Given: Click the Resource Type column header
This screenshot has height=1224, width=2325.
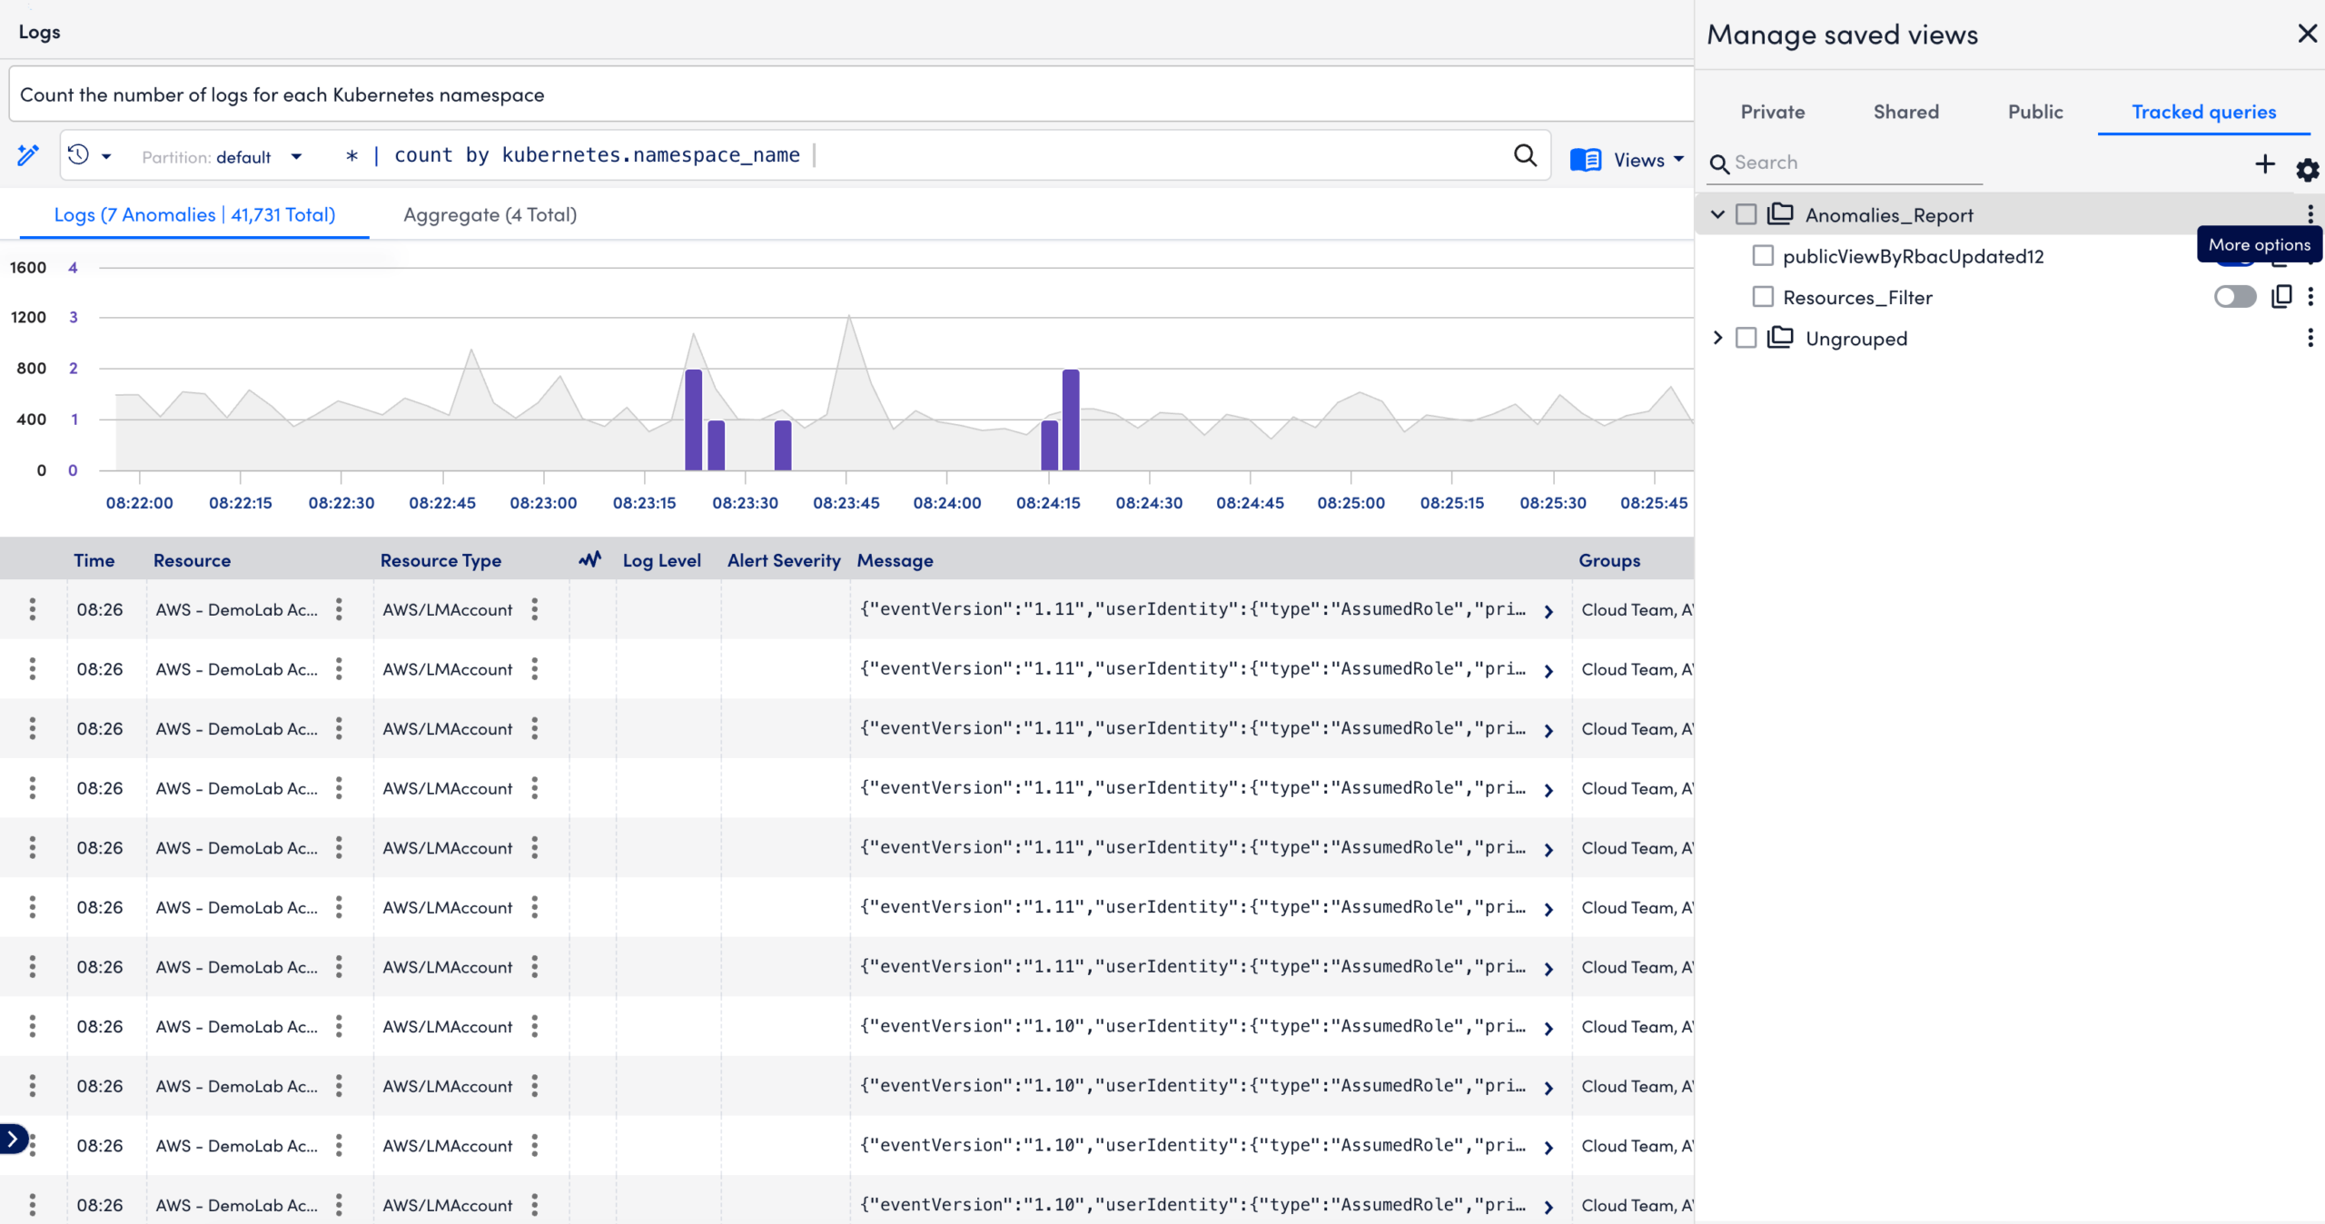Looking at the screenshot, I should coord(440,560).
